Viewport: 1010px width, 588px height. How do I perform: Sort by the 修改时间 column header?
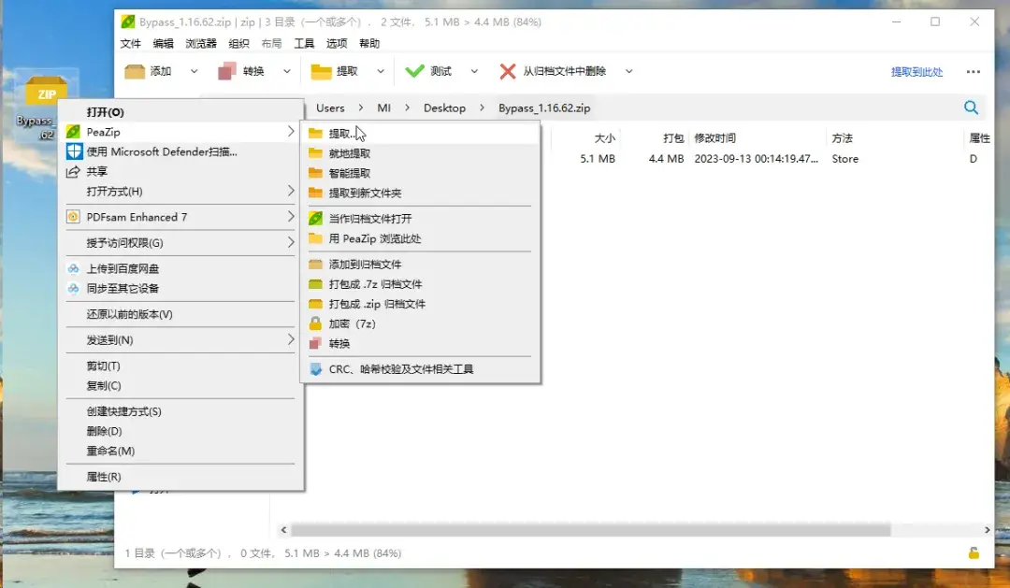(x=715, y=137)
